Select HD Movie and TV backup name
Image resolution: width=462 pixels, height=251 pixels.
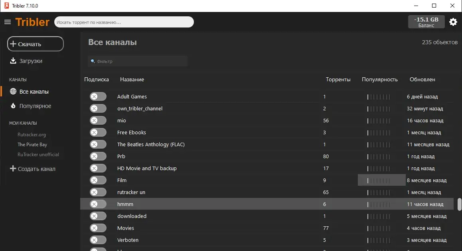pos(147,168)
